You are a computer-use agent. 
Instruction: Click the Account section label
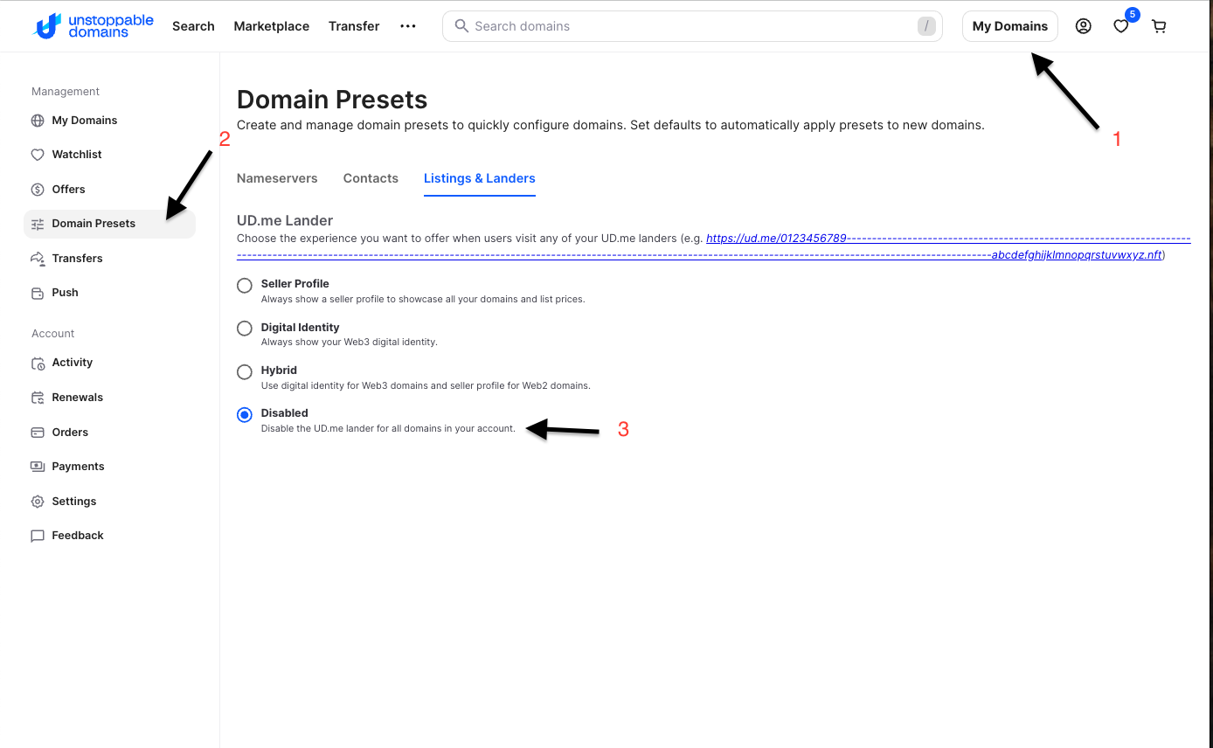(x=53, y=334)
